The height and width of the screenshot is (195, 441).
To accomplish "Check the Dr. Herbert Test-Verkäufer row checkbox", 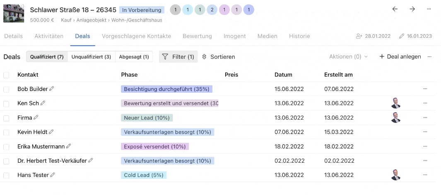I will coord(6,161).
